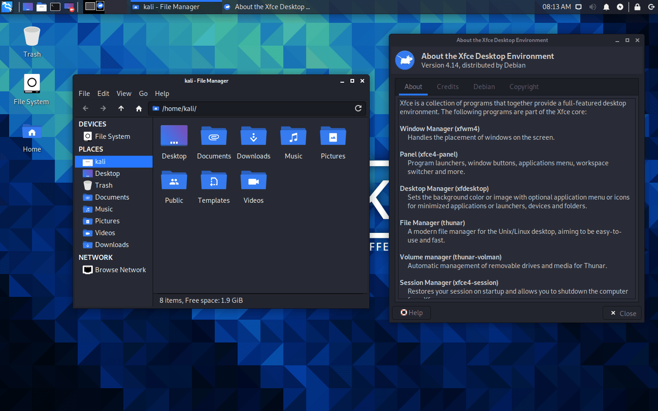Screen dimensions: 658x411
Task: Go back in the file manager toolbar
Action: [85, 108]
